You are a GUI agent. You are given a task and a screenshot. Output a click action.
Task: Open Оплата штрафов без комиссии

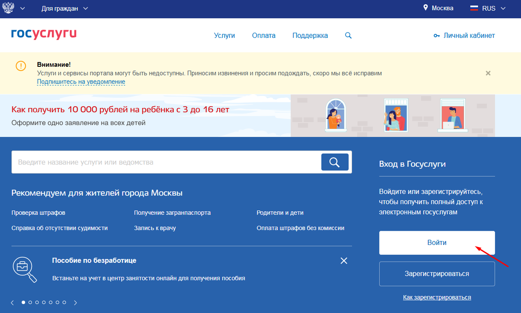pyautogui.click(x=300, y=228)
